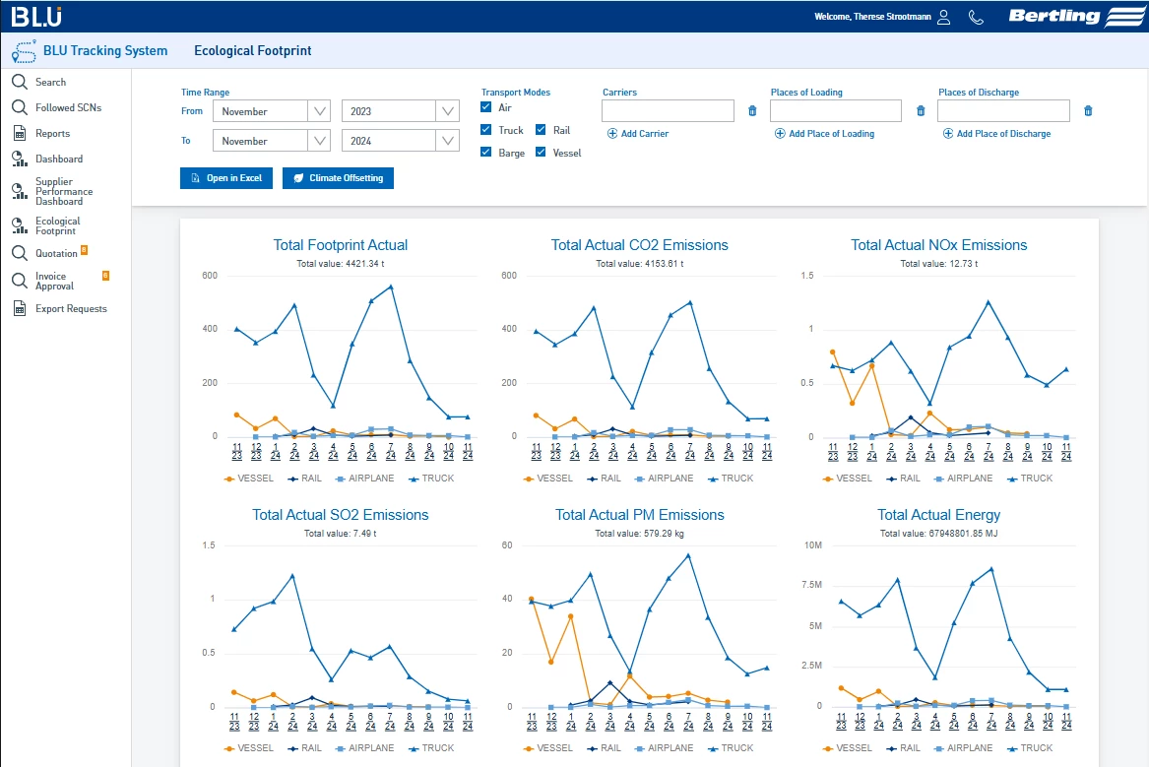Open Supplier Performance Dashboard menu item
The height and width of the screenshot is (767, 1149).
(63, 191)
